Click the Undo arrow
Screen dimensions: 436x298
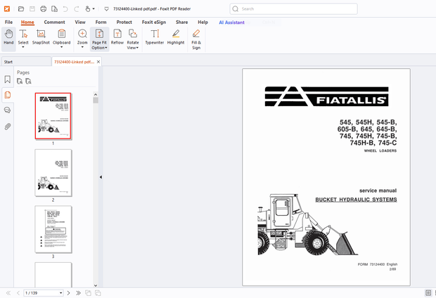coord(65,9)
